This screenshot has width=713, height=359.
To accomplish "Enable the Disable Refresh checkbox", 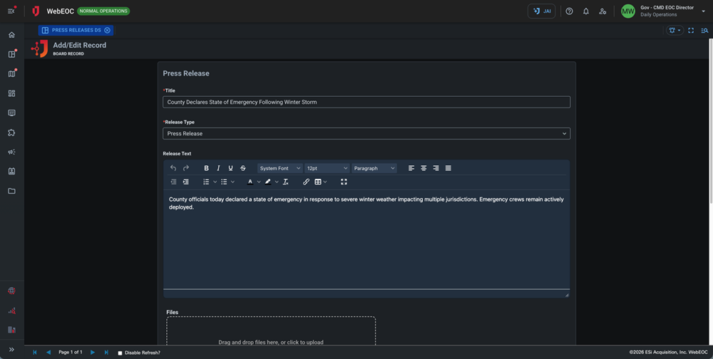I will (120, 353).
